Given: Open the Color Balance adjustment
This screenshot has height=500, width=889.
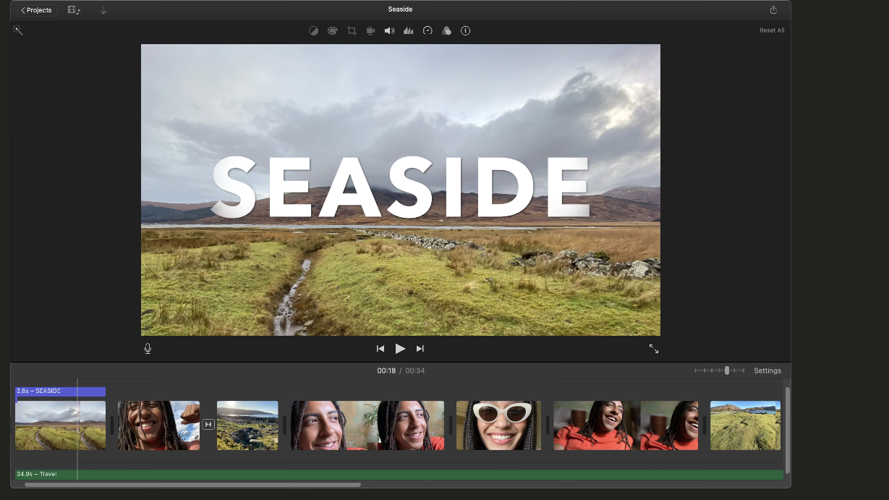Looking at the screenshot, I should (x=313, y=31).
